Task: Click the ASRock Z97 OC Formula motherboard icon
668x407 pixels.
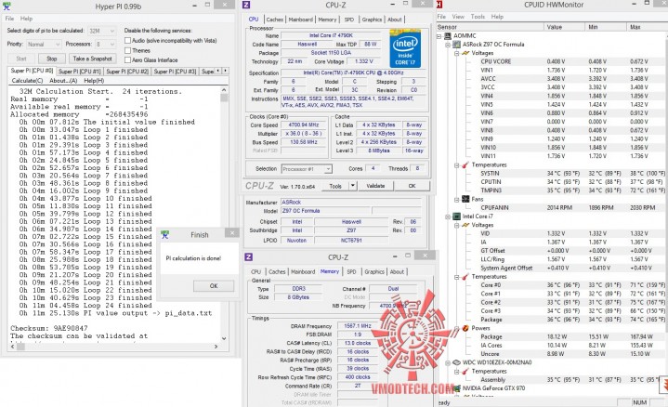Action: click(x=456, y=45)
